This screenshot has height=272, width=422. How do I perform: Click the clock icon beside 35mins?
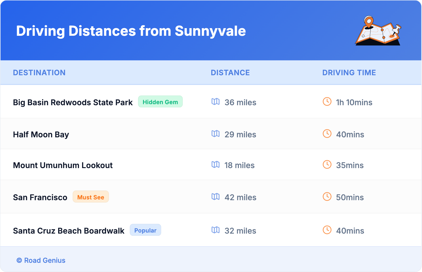[327, 165]
